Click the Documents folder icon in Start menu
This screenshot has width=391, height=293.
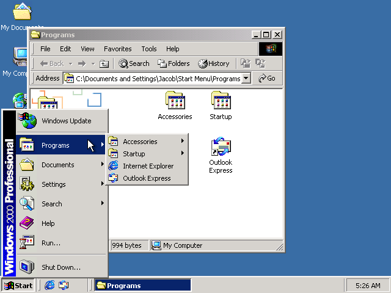pyautogui.click(x=27, y=164)
